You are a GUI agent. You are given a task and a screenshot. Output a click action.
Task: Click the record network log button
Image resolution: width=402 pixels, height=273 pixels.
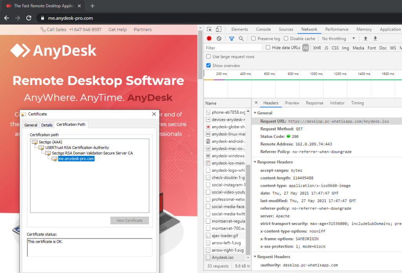tap(209, 39)
